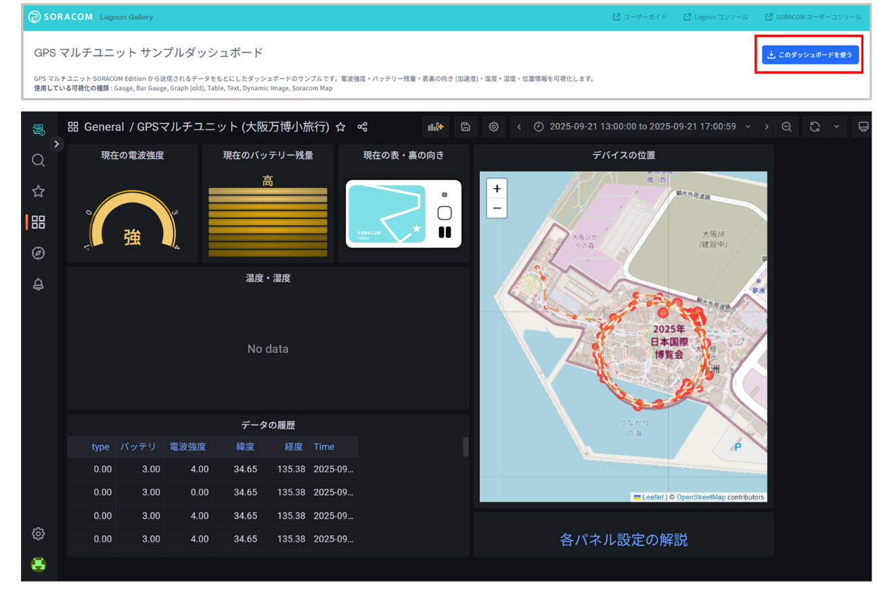Open user profile avatar in sidebar
Screen dimensions: 879x589
tap(39, 564)
